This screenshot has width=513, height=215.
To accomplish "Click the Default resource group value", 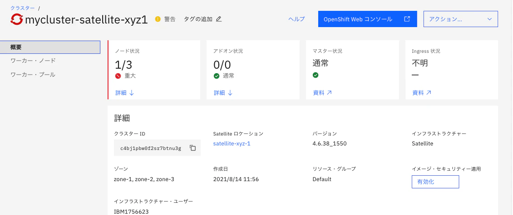I will pos(322,179).
